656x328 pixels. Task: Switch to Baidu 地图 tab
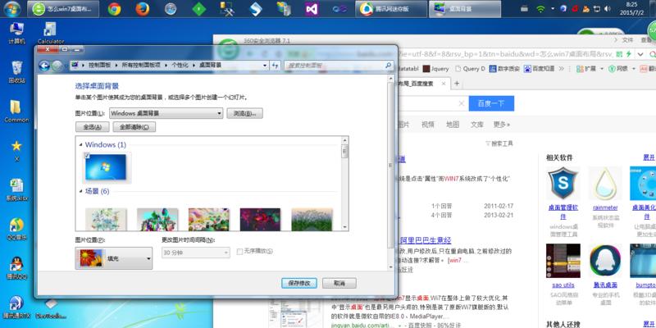click(x=453, y=125)
